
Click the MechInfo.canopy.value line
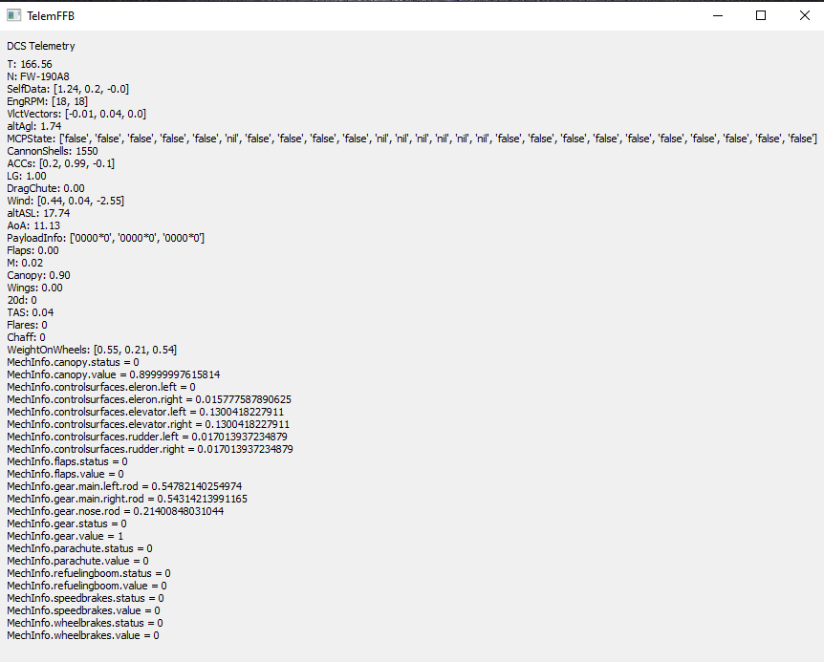113,374
